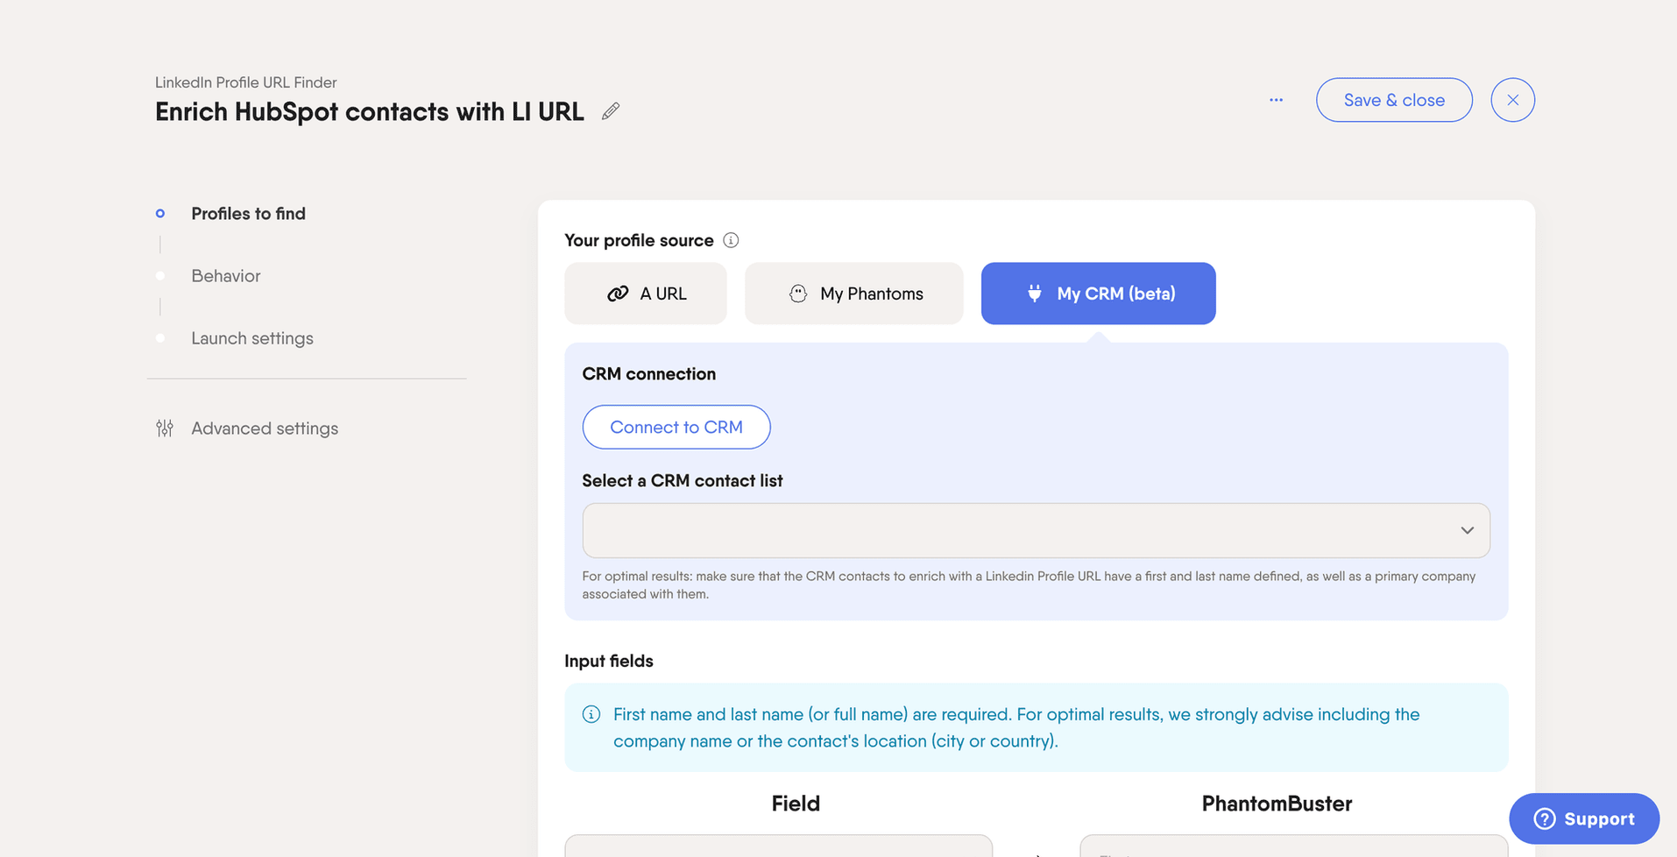Click the first Field input box
Screen dimensions: 1677x857
pyautogui.click(x=778, y=846)
